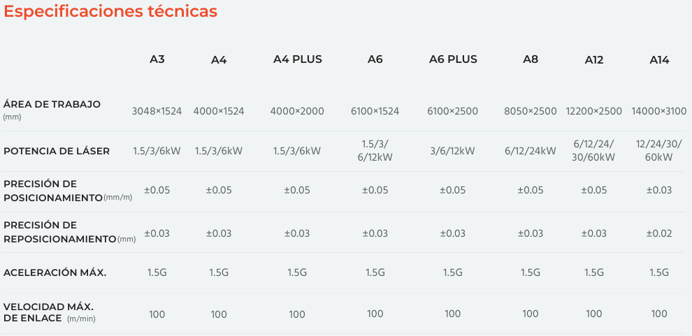Click the ÁREA DE TRABAJO row label
Viewport: 692px width, 336px height.
pyautogui.click(x=52, y=110)
